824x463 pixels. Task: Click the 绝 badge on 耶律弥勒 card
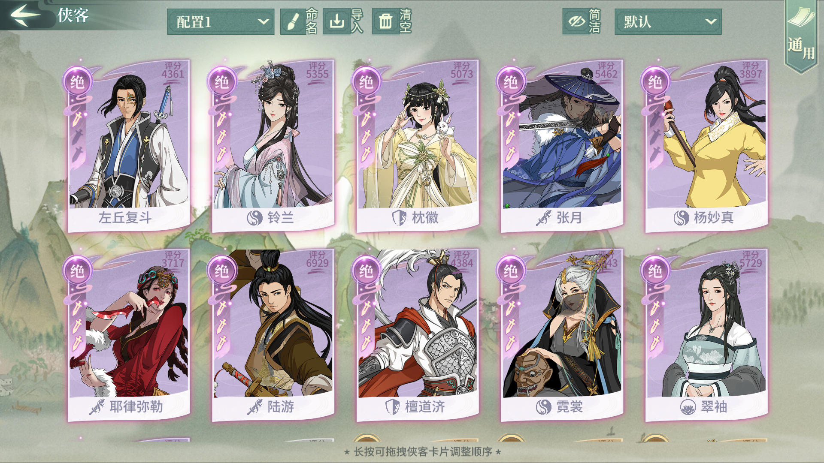coord(77,271)
